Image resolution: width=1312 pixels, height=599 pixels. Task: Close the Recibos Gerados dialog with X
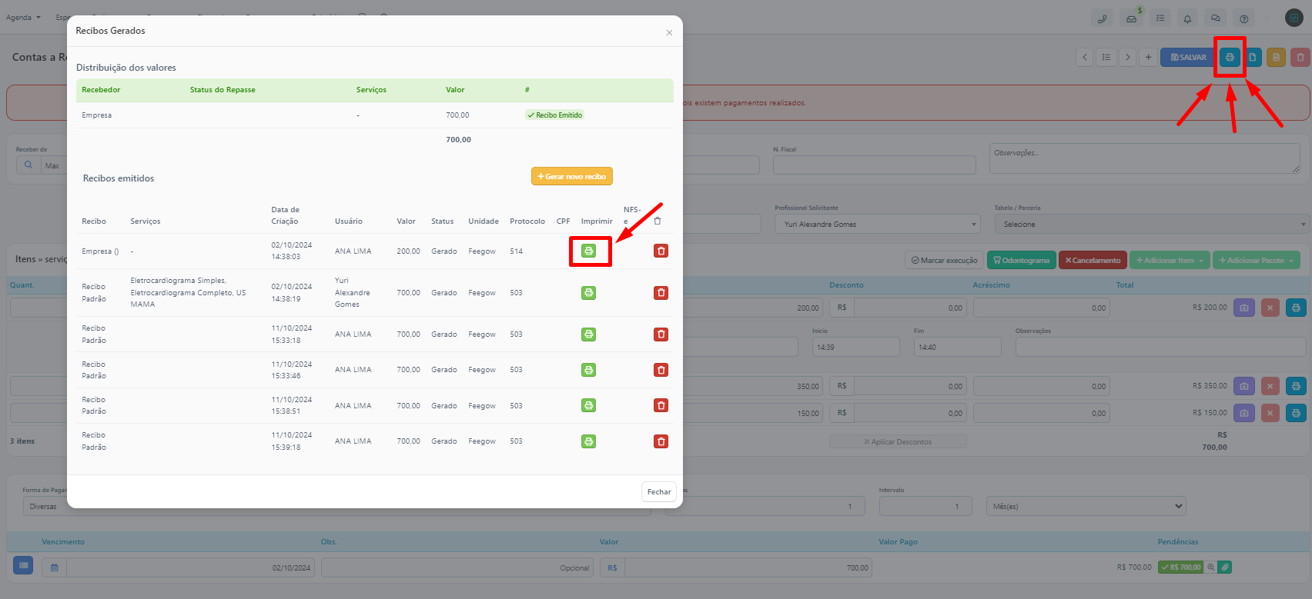[x=669, y=32]
